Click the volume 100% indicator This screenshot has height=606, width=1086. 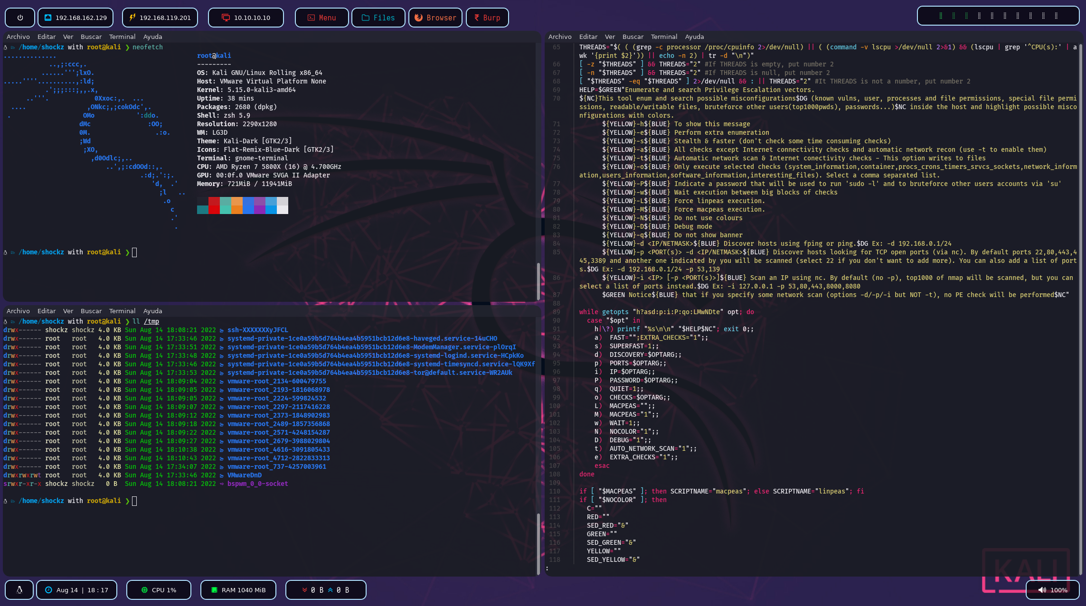1053,590
